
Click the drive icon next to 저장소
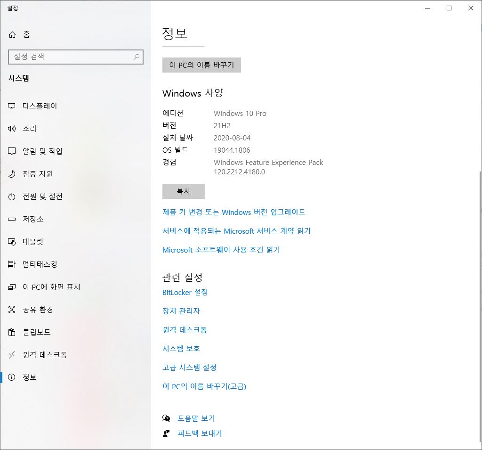(x=12, y=219)
